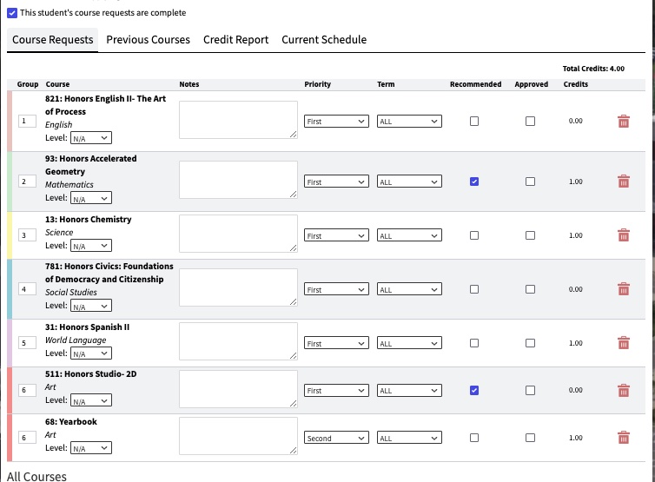Enable Recommended for Honors Spanish II

pos(473,343)
